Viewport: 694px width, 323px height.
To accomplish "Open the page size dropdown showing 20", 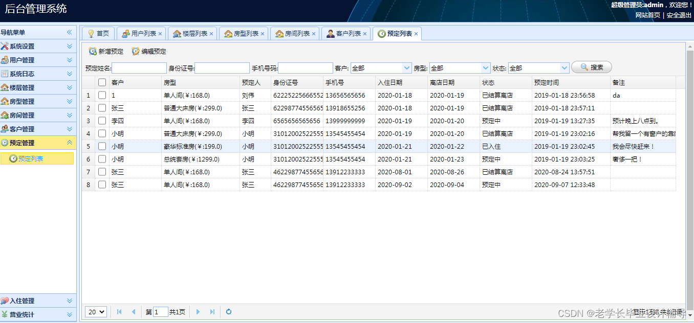I will pyautogui.click(x=95, y=311).
